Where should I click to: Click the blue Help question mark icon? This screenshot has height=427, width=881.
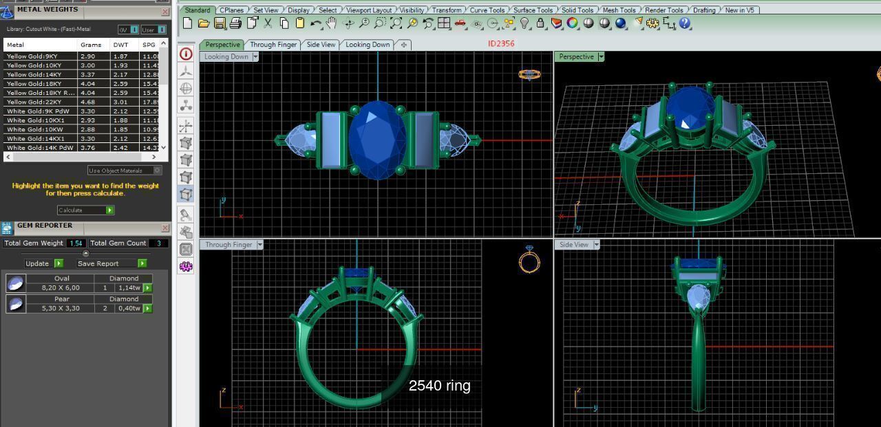pyautogui.click(x=685, y=23)
